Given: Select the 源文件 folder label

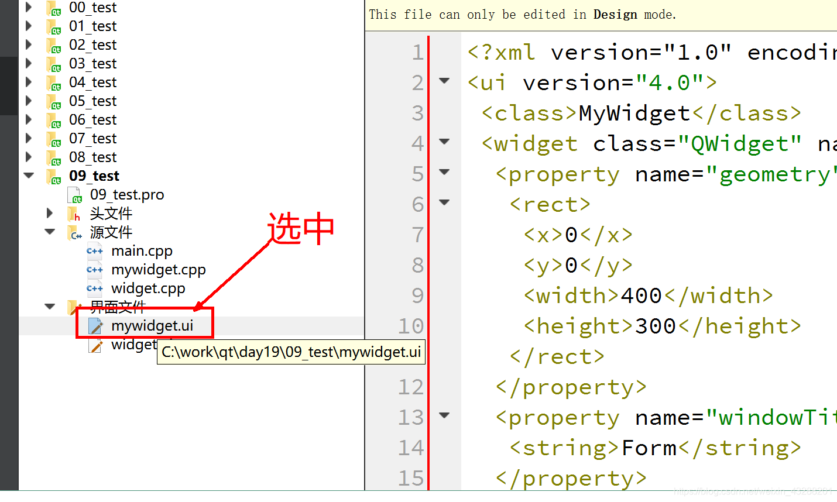Looking at the screenshot, I should [x=111, y=232].
